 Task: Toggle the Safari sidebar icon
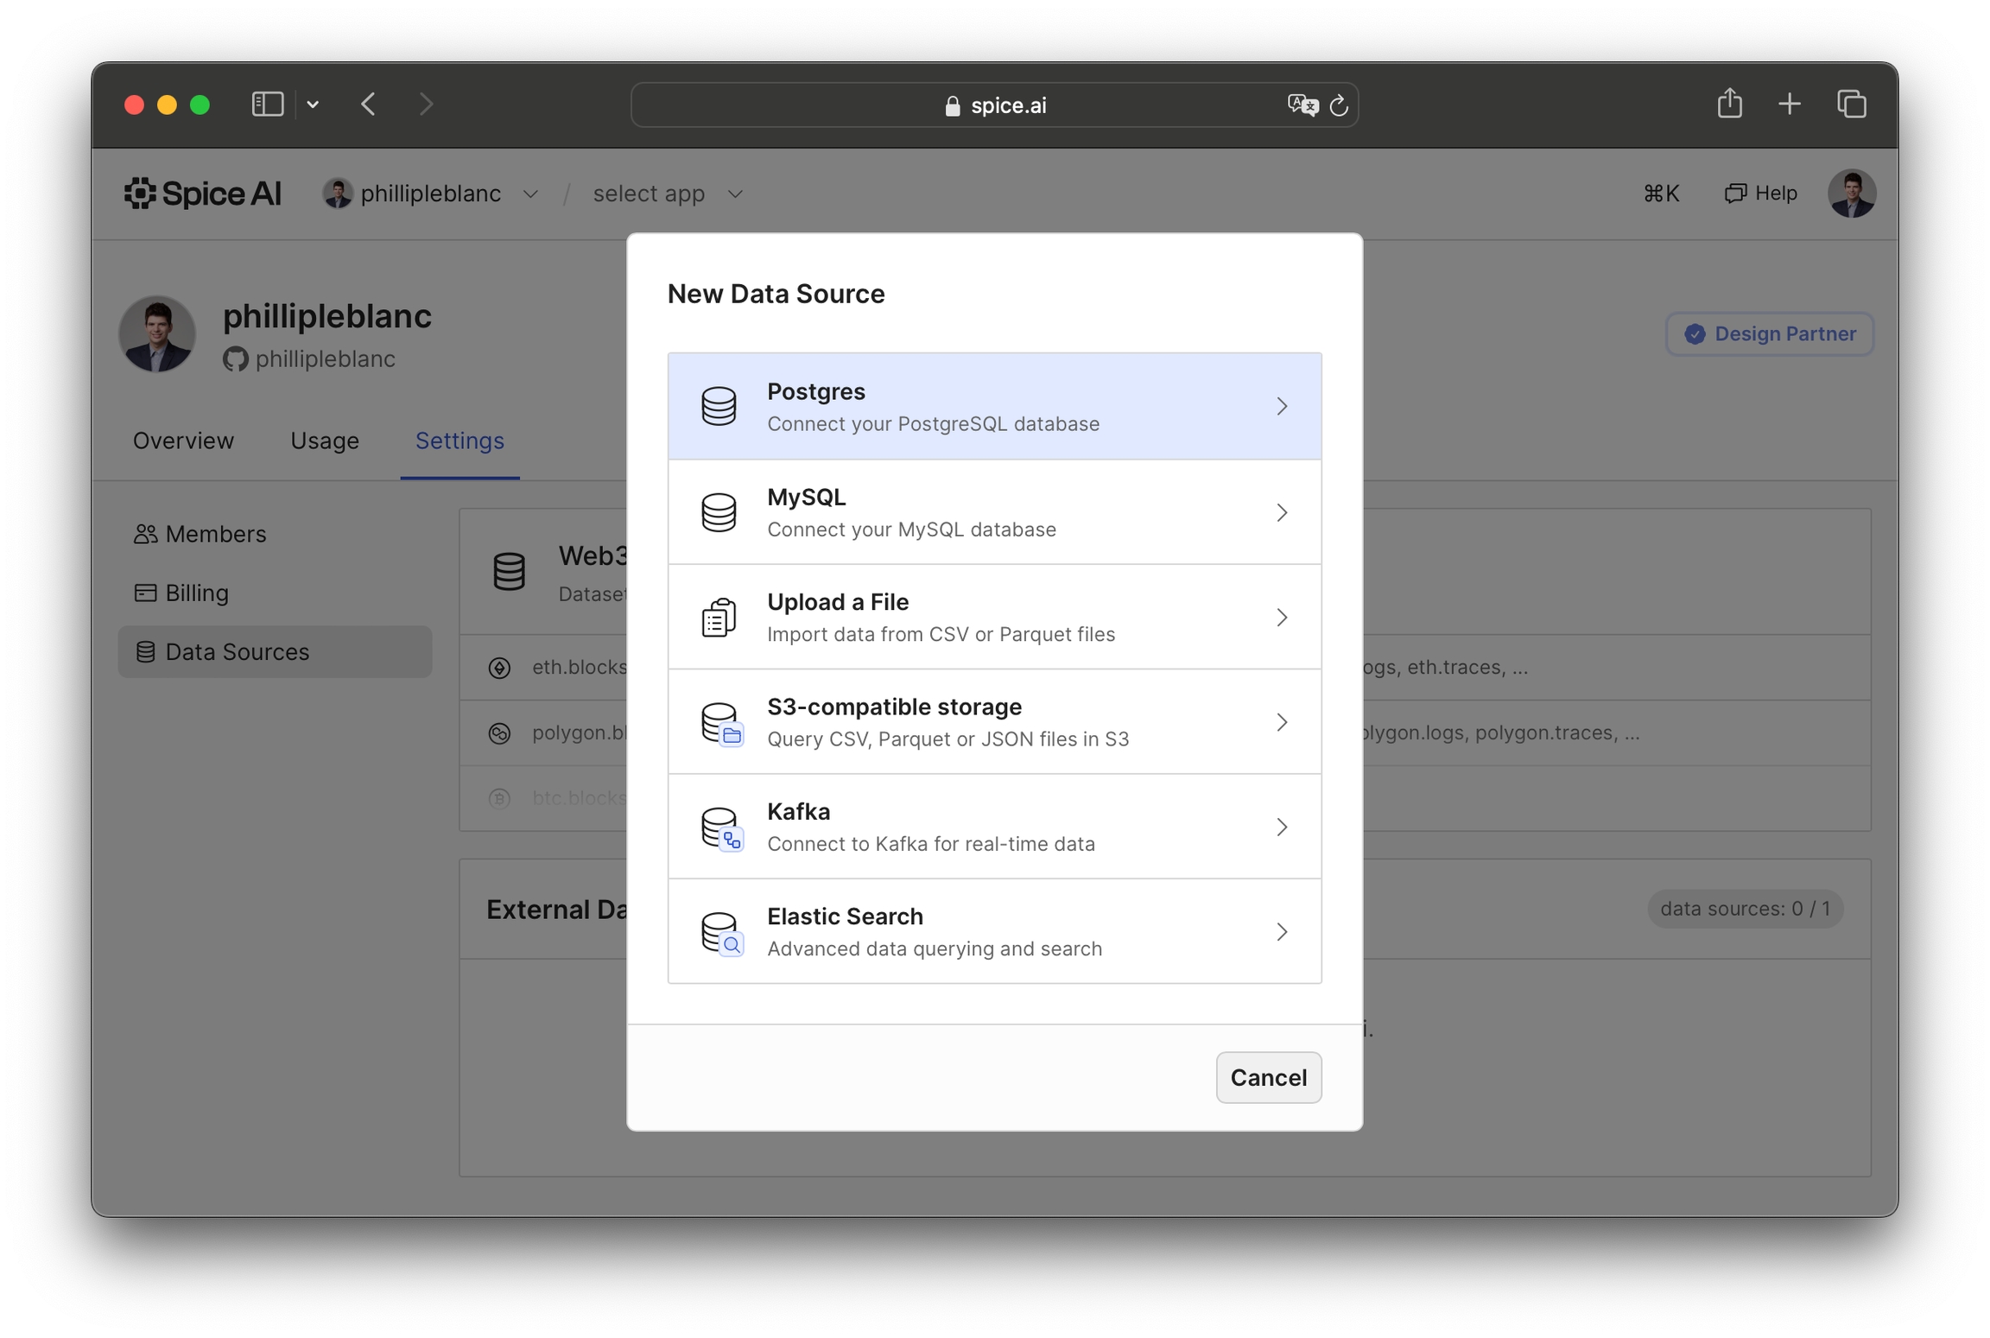click(x=268, y=105)
